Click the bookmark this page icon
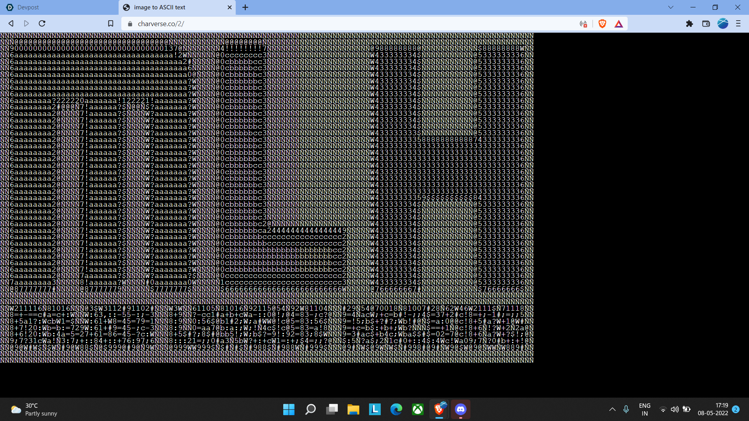 pos(111,24)
